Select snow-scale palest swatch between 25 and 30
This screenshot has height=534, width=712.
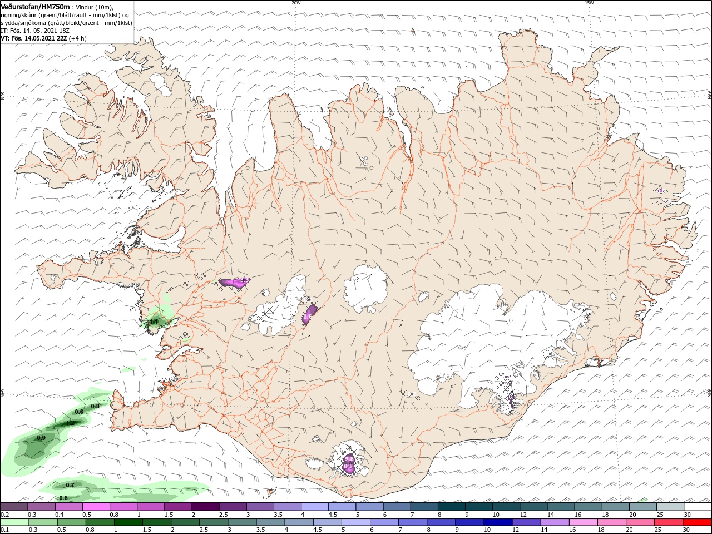(x=670, y=507)
